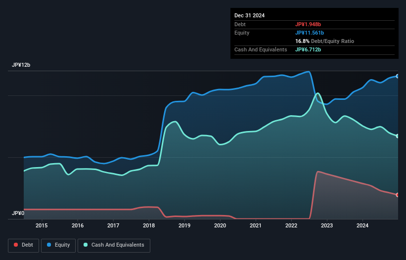Screen dimensions: 406x260
Task: Toggle the Debt legend button
Action: point(23,245)
